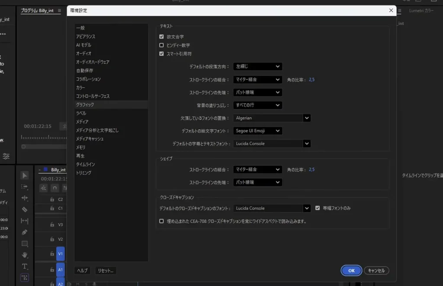Click the リセット... button
The image size is (443, 286).
pyautogui.click(x=106, y=270)
